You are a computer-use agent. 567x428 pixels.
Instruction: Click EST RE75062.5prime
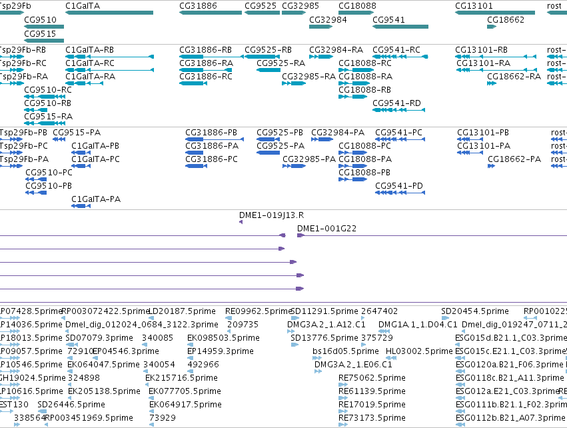coord(372,378)
